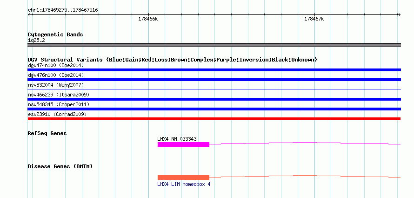Click the gray 1q25.2 cytogenetic band bar
Viewport: 414px width, 198px height.
point(214,45)
